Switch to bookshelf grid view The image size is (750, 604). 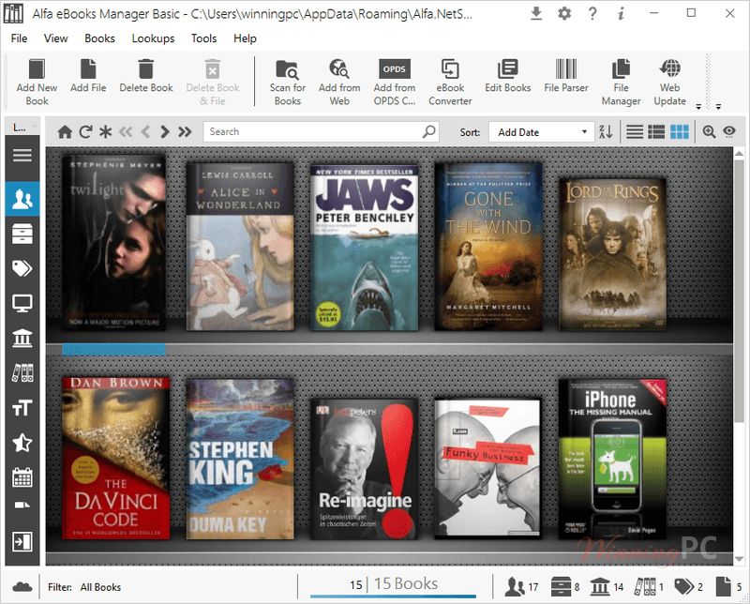[679, 131]
